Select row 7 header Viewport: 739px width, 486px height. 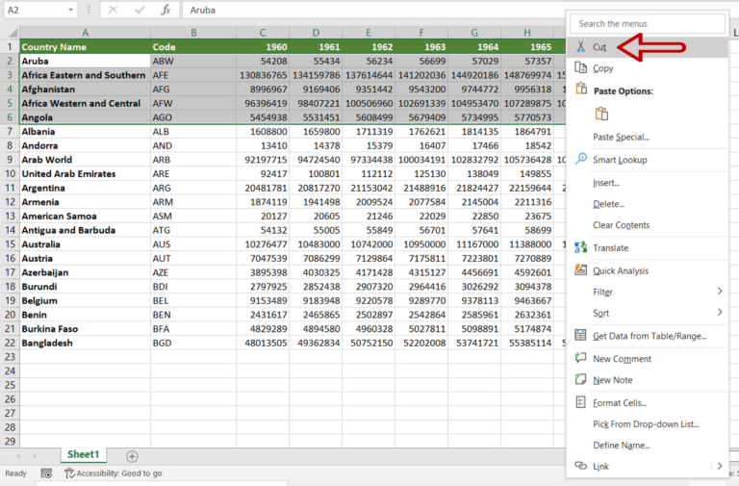10,132
